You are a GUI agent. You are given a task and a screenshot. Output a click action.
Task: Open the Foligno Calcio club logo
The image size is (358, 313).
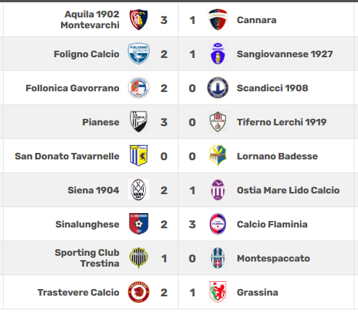pyautogui.click(x=139, y=54)
